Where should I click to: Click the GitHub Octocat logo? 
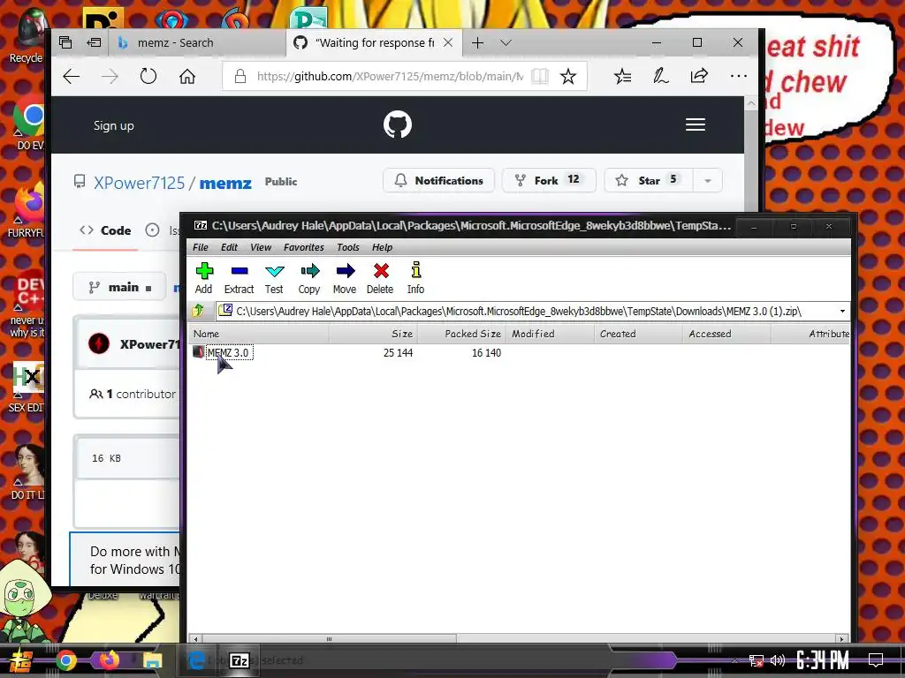pyautogui.click(x=398, y=124)
